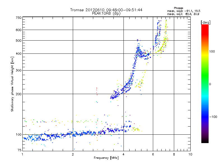Click the colorbar tick label '100'

[x=212, y=52]
